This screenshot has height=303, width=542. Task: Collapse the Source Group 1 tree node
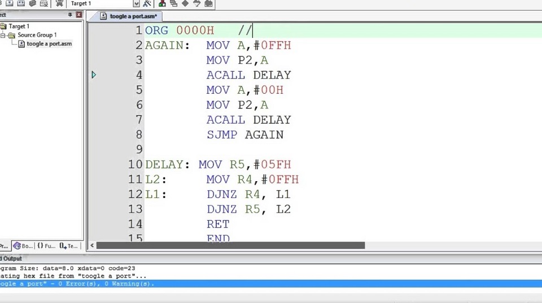point(3,35)
